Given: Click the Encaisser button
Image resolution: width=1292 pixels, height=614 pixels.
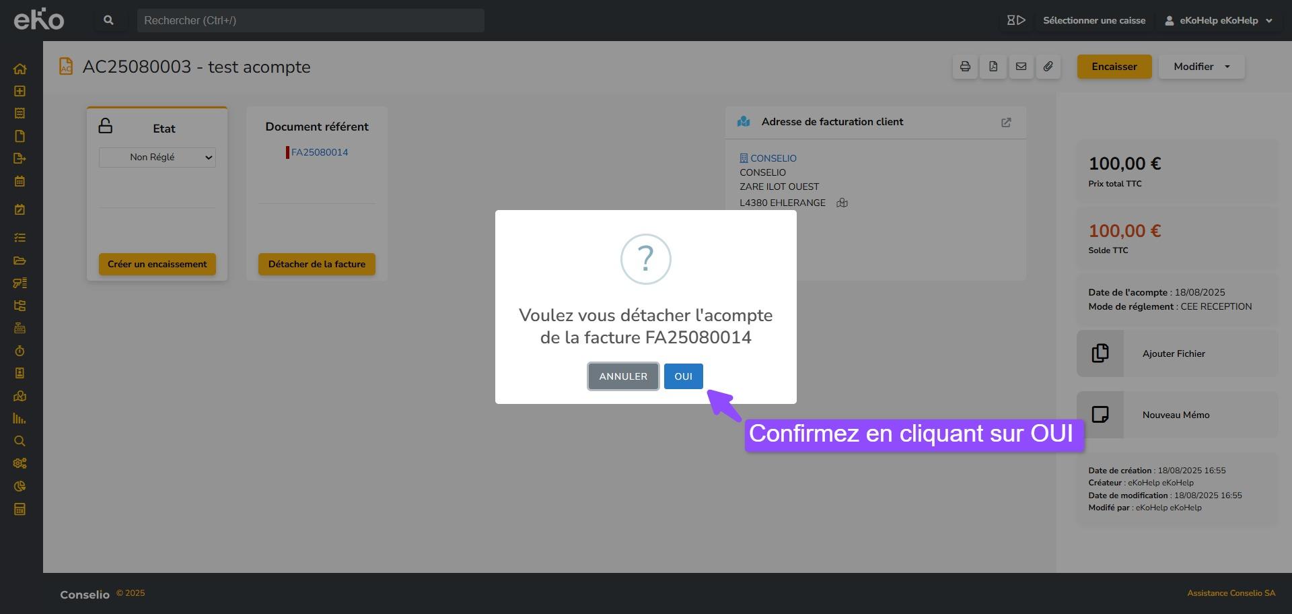Looking at the screenshot, I should (x=1114, y=67).
